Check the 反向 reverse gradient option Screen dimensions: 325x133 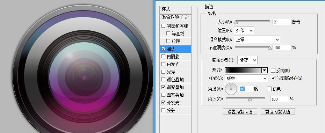[x=273, y=71]
